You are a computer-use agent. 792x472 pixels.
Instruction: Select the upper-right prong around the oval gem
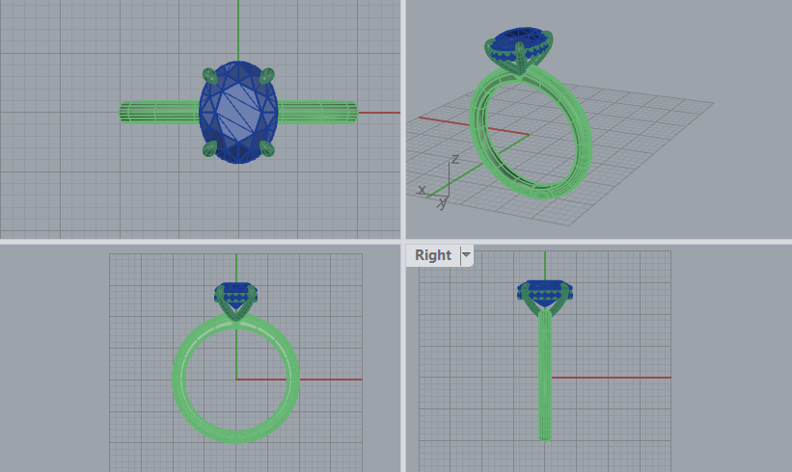pyautogui.click(x=267, y=75)
